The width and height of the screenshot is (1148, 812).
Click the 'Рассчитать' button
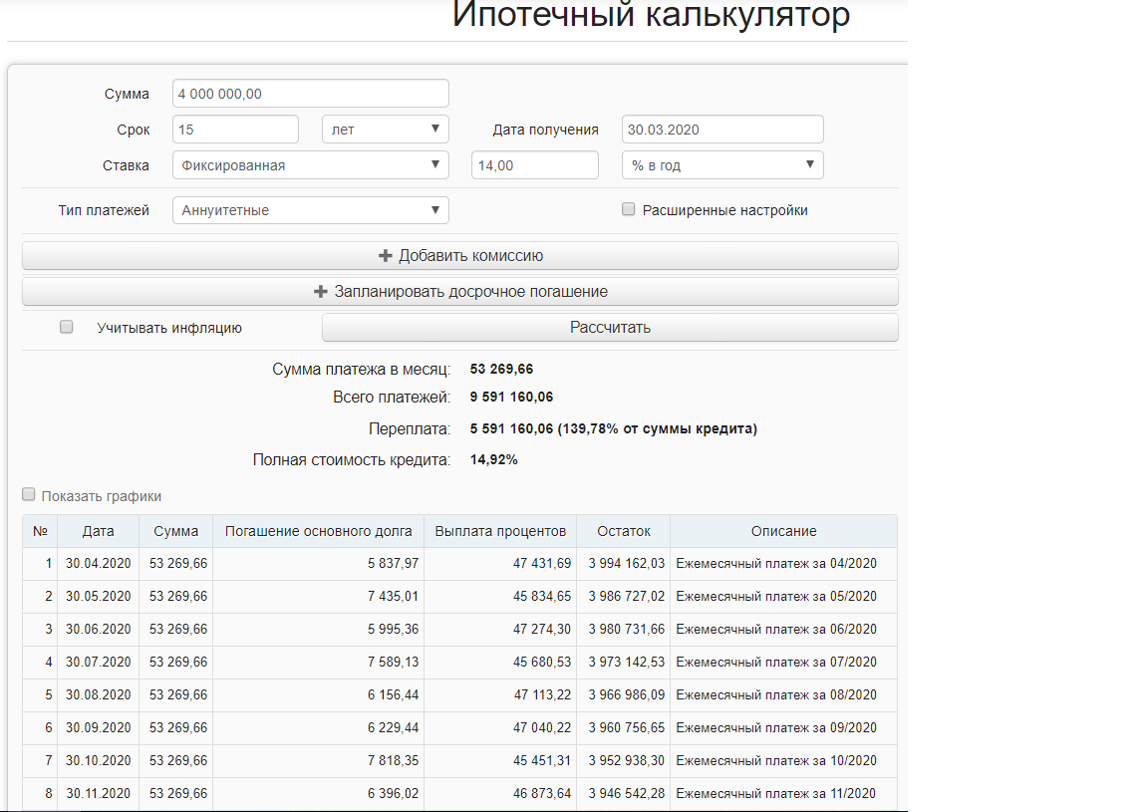610,327
